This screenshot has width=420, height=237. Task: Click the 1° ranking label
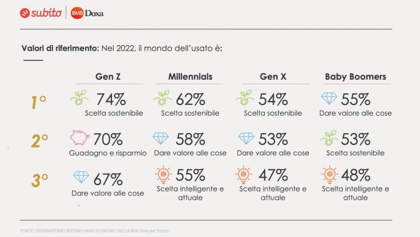point(39,103)
